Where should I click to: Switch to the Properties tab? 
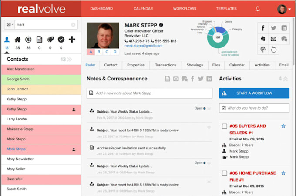pos(136,65)
